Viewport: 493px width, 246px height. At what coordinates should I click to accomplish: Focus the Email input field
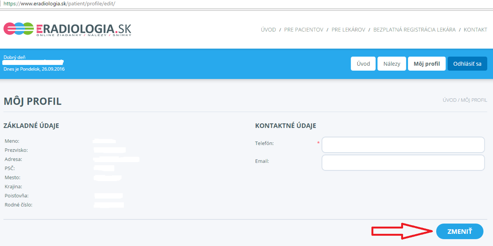[x=403, y=163]
